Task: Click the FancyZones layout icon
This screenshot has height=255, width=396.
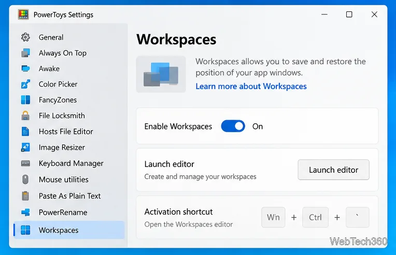Action: pyautogui.click(x=25, y=100)
